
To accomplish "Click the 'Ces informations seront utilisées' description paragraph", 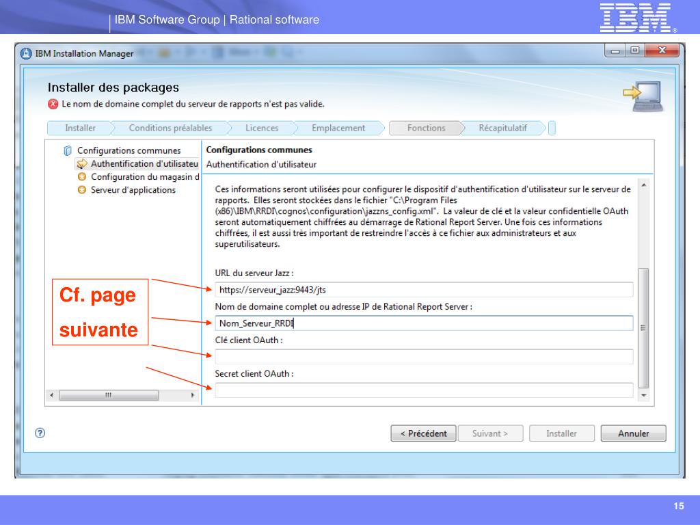I will pyautogui.click(x=422, y=217).
